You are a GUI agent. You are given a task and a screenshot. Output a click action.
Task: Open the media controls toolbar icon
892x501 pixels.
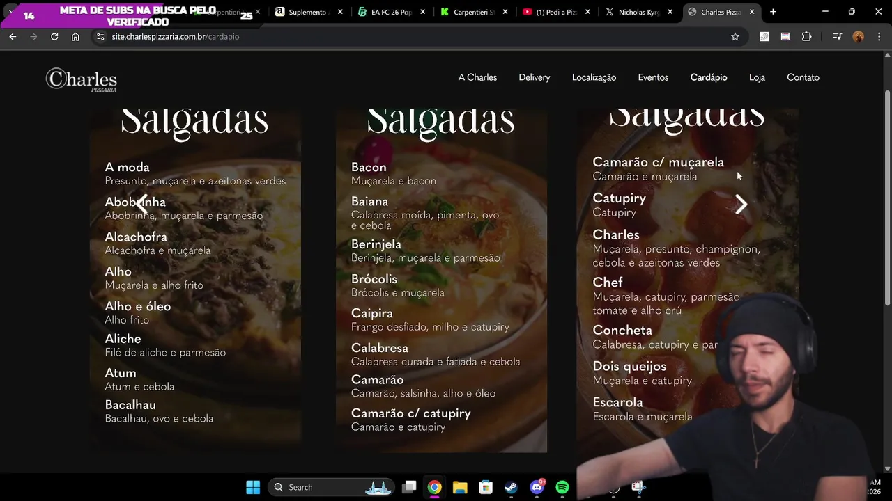(838, 36)
